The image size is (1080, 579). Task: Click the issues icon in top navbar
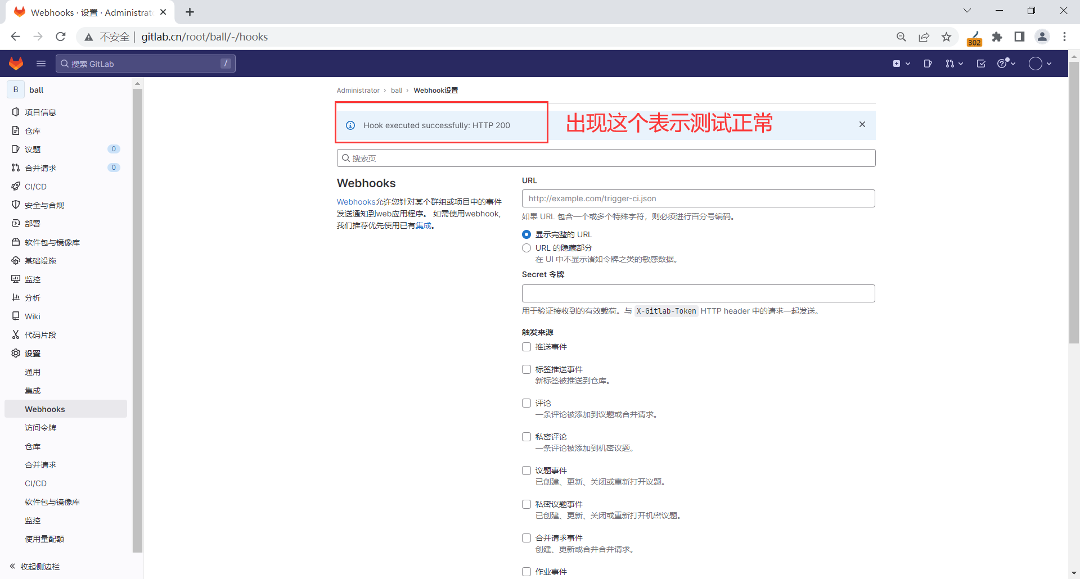coord(928,64)
